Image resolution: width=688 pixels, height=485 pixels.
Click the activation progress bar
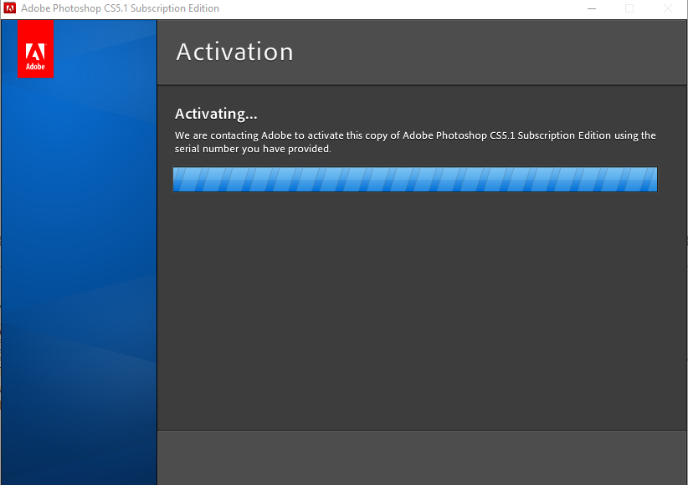(x=415, y=179)
